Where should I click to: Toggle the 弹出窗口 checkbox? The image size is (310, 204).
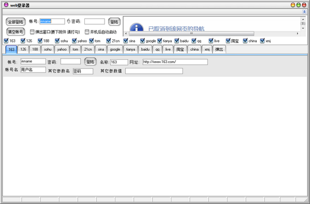tap(32, 32)
